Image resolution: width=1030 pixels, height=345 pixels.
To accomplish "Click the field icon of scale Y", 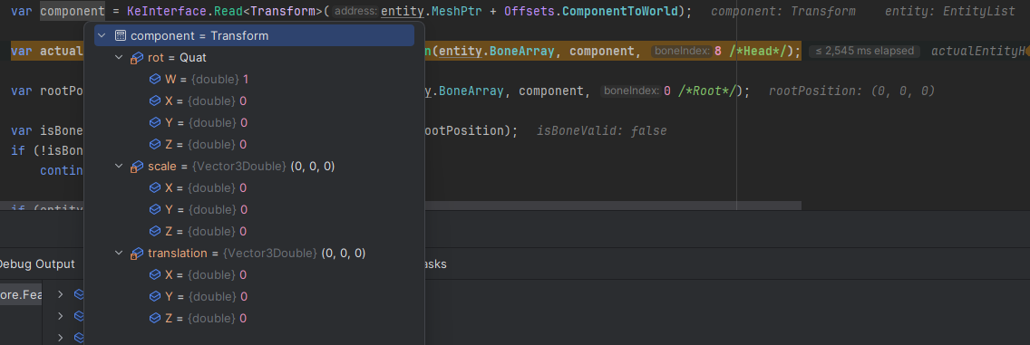I will [x=155, y=210].
